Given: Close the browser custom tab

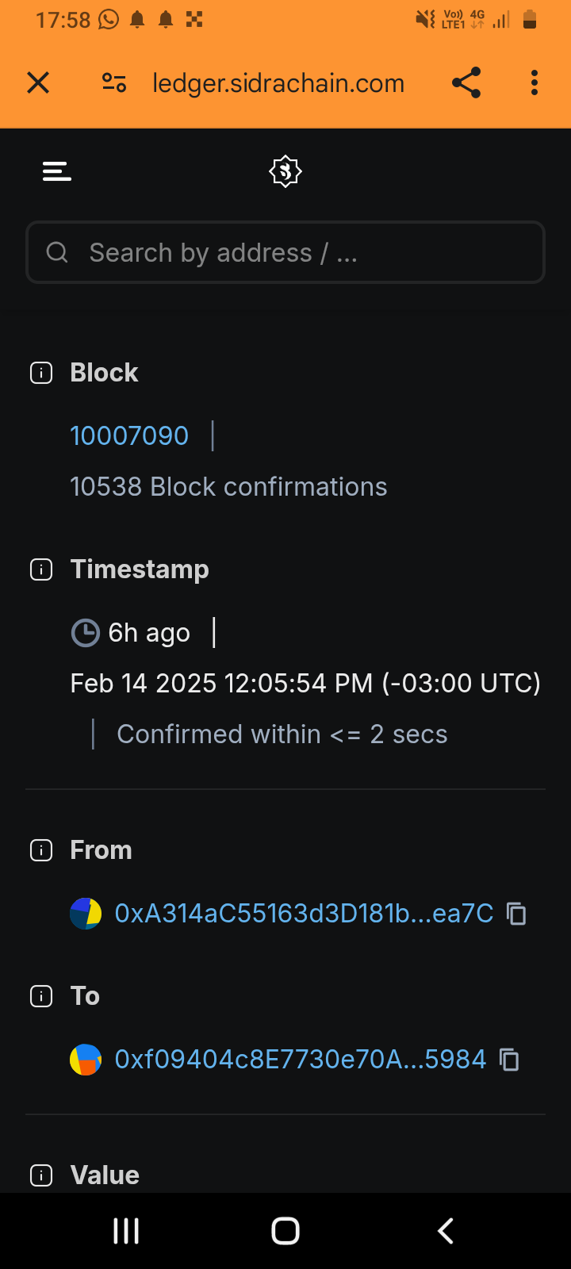Looking at the screenshot, I should [38, 82].
